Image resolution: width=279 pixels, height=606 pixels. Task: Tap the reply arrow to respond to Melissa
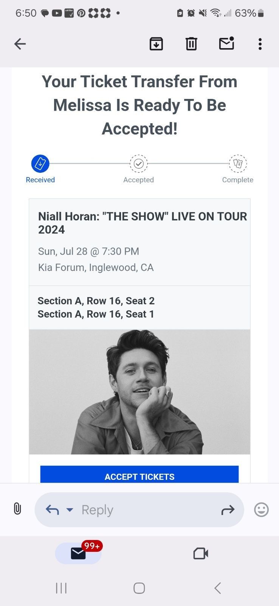click(x=52, y=510)
